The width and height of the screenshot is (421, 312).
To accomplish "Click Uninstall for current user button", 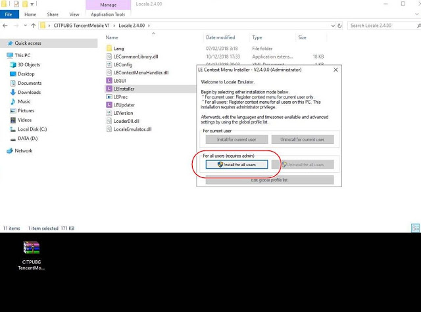I will coord(303,139).
